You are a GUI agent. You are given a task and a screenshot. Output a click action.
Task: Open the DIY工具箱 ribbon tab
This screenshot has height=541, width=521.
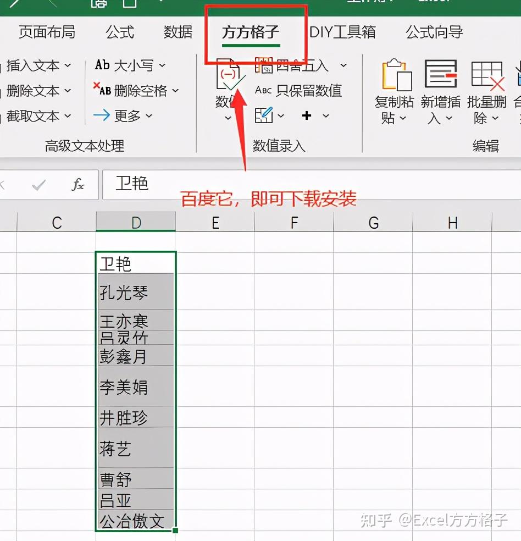(x=343, y=33)
